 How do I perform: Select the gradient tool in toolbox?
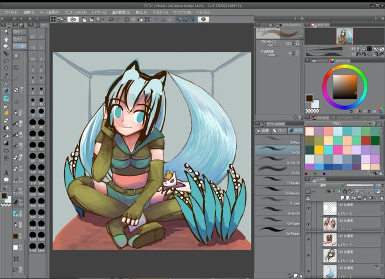(x=6, y=143)
